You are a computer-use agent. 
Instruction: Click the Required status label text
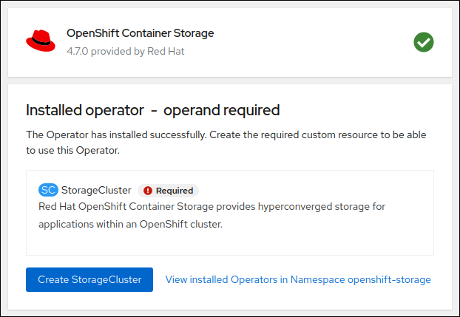click(175, 191)
